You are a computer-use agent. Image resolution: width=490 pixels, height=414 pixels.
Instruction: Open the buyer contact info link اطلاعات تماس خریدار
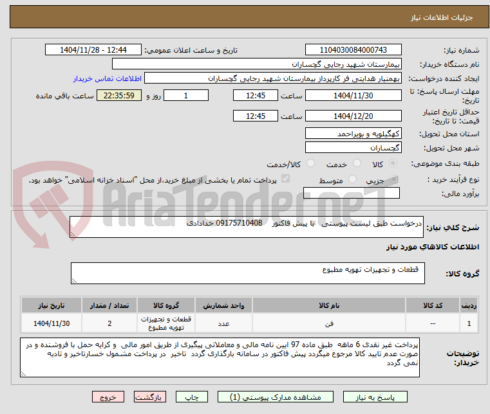pos(108,78)
